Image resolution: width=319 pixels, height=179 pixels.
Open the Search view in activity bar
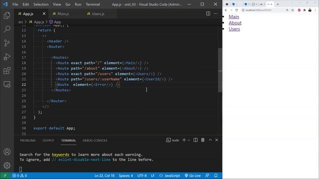point(7,29)
